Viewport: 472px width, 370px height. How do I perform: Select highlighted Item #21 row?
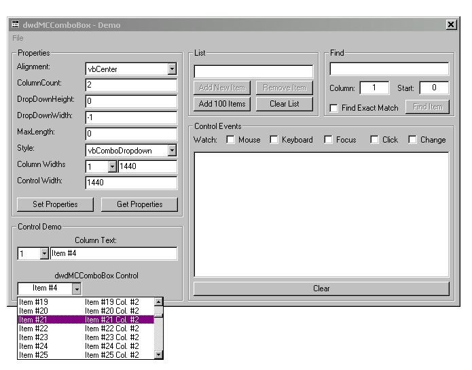86,320
